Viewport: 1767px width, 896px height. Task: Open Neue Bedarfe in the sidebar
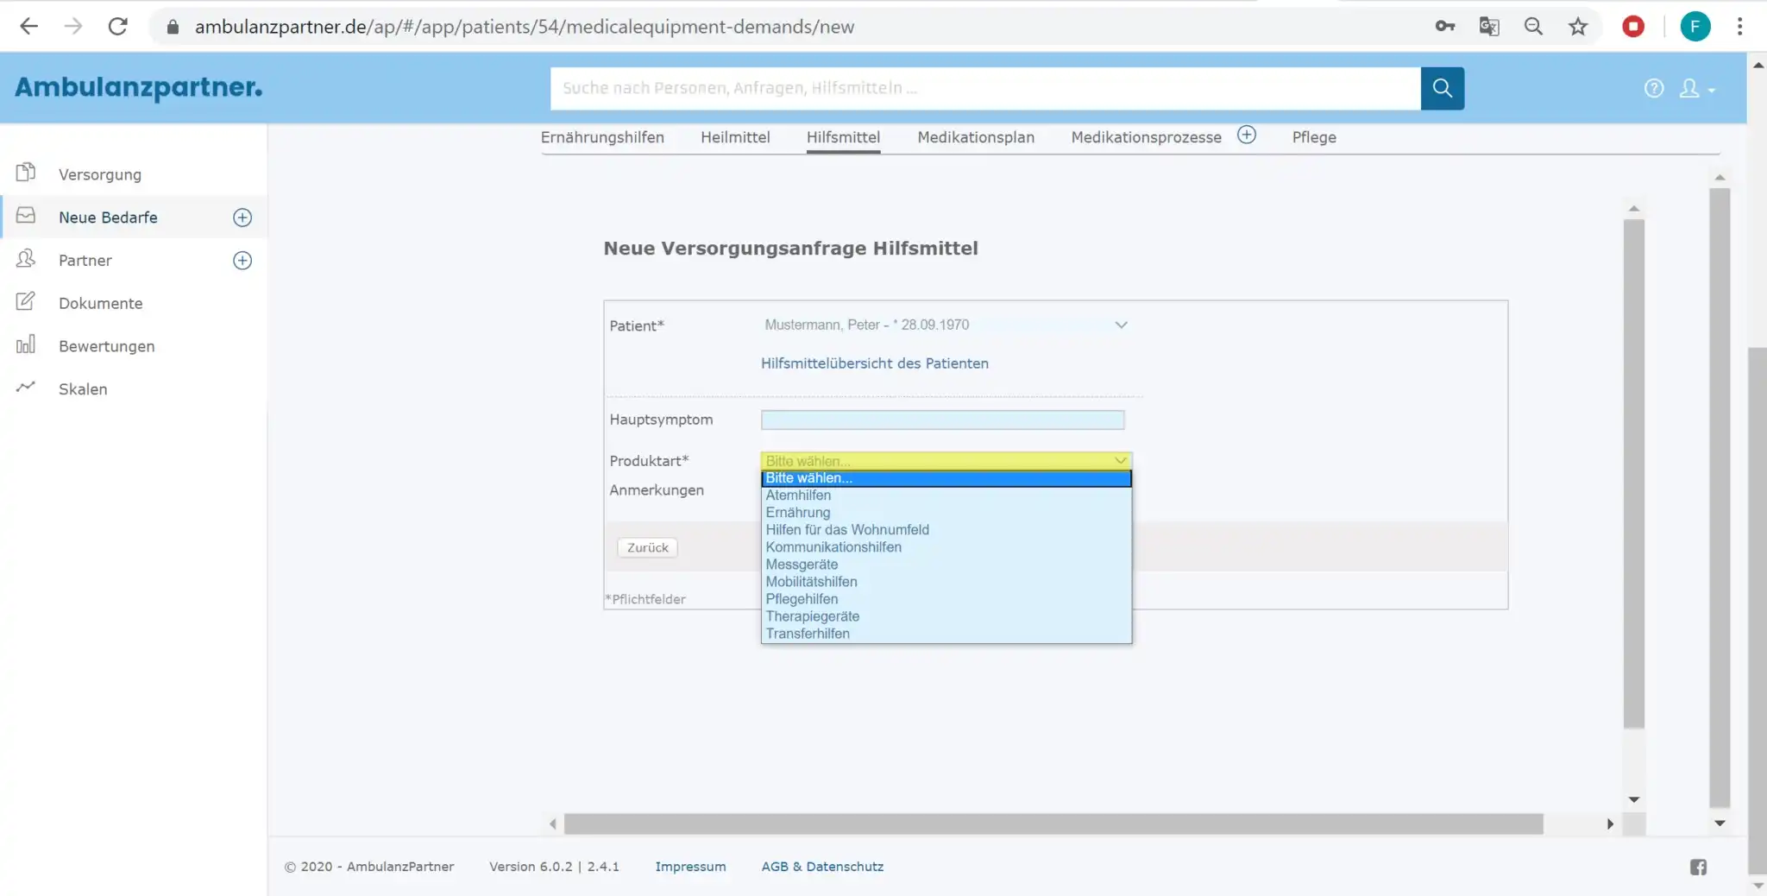click(108, 218)
